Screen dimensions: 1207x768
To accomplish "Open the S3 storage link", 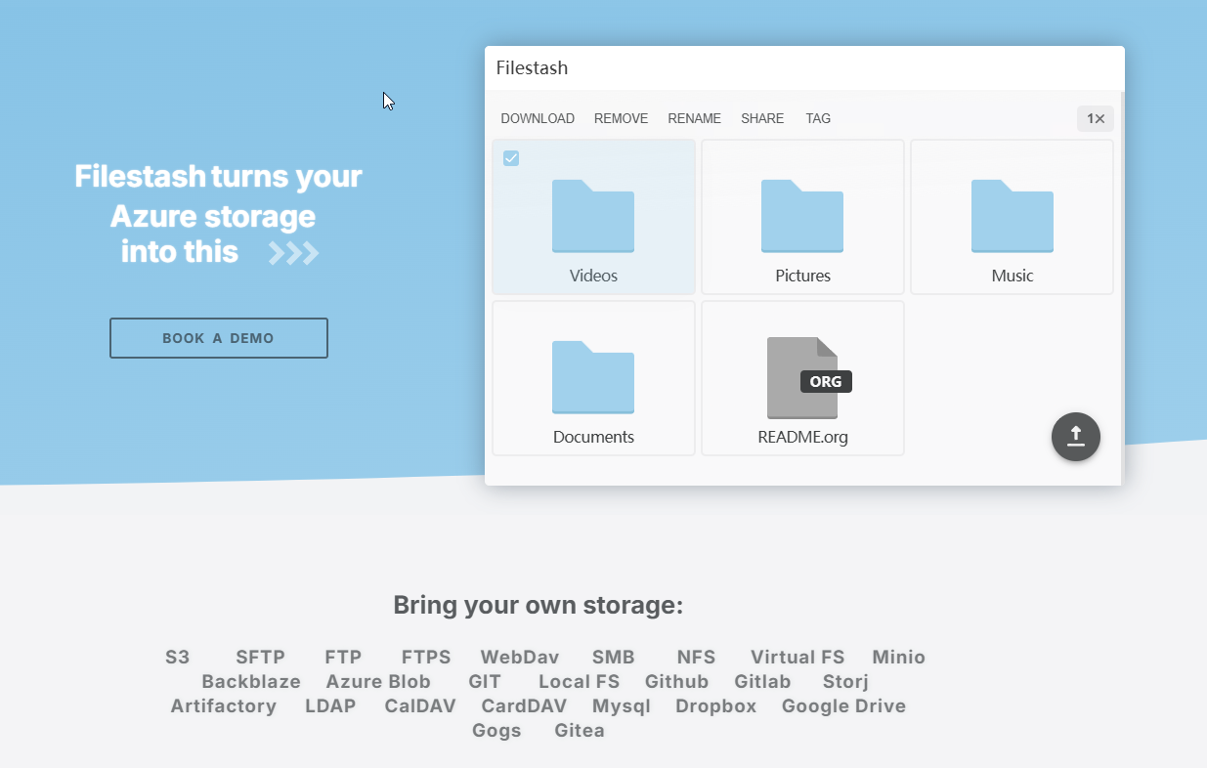I will coord(178,657).
